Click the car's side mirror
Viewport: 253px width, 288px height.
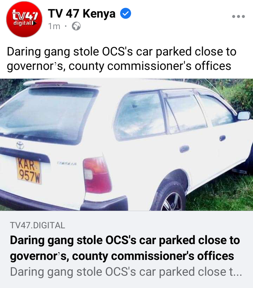pos(244,115)
